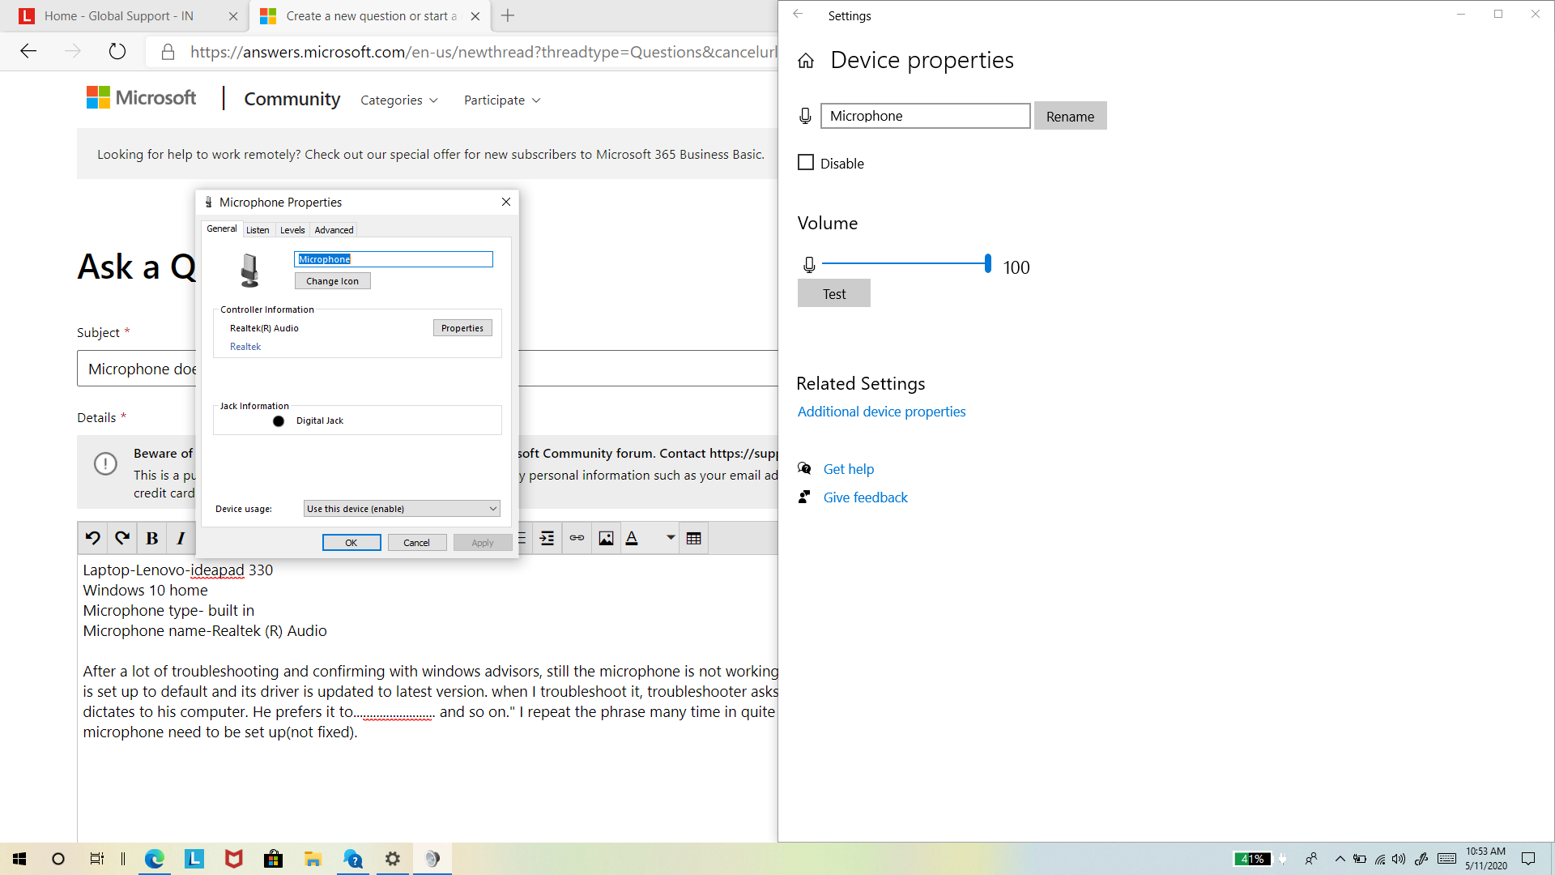Screen dimensions: 1555x875
Task: Click OK in Microphone Properties
Action: (351, 543)
